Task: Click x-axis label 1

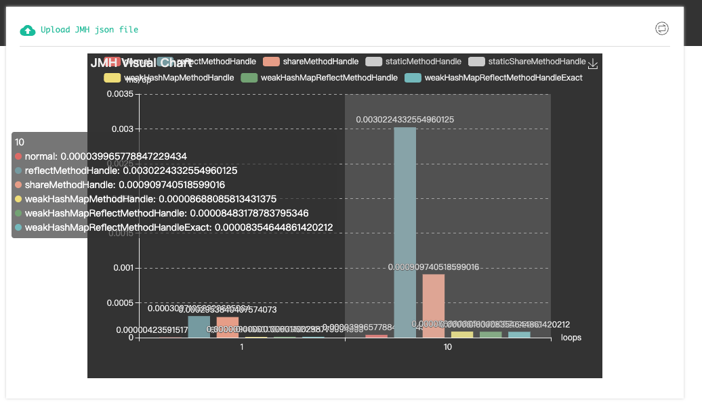Action: pyautogui.click(x=242, y=347)
